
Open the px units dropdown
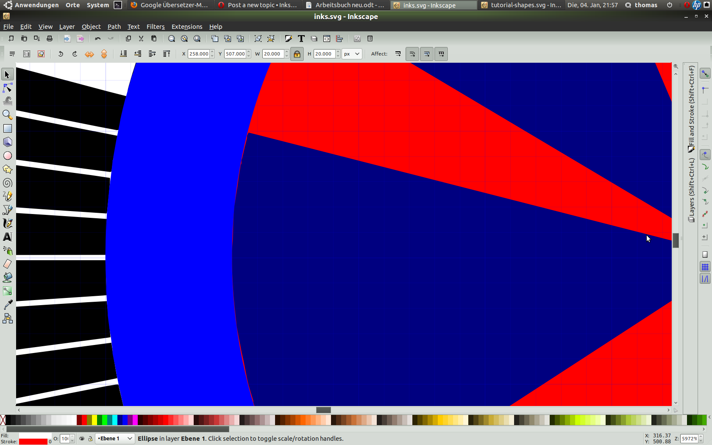pyautogui.click(x=352, y=54)
